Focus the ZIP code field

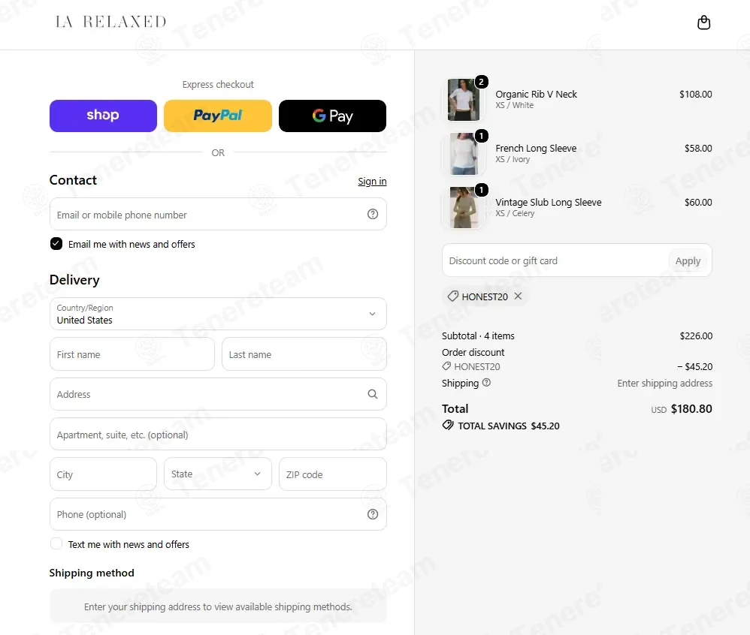tap(332, 474)
